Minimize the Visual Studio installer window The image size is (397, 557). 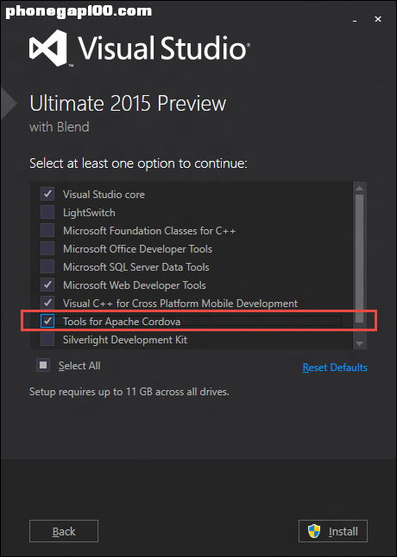click(355, 20)
